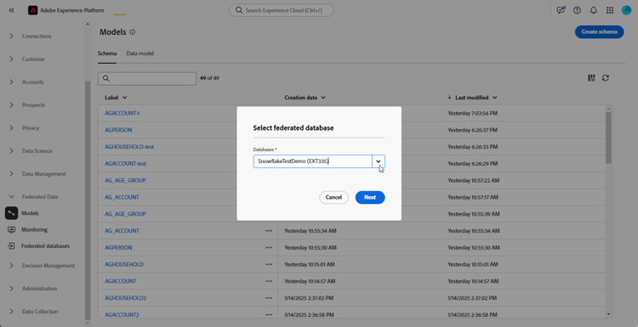638x327 pixels.
Task: Refresh the schema list
Action: coord(606,78)
